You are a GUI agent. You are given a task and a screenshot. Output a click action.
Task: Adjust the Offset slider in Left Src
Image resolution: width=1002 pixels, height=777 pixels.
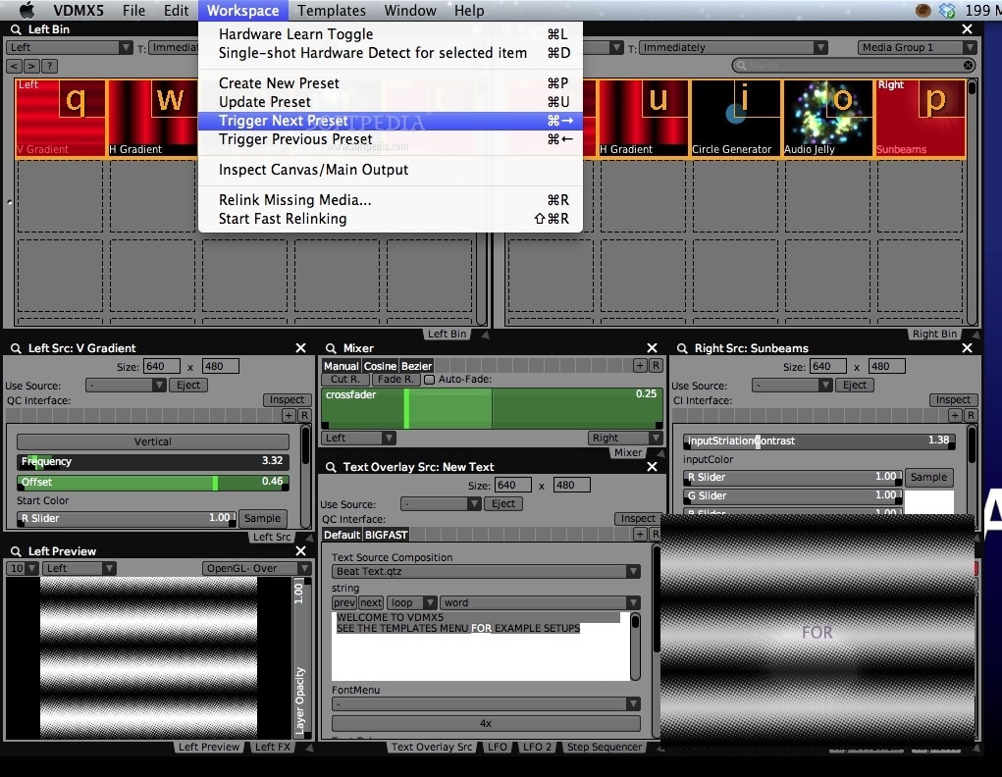[x=153, y=483]
